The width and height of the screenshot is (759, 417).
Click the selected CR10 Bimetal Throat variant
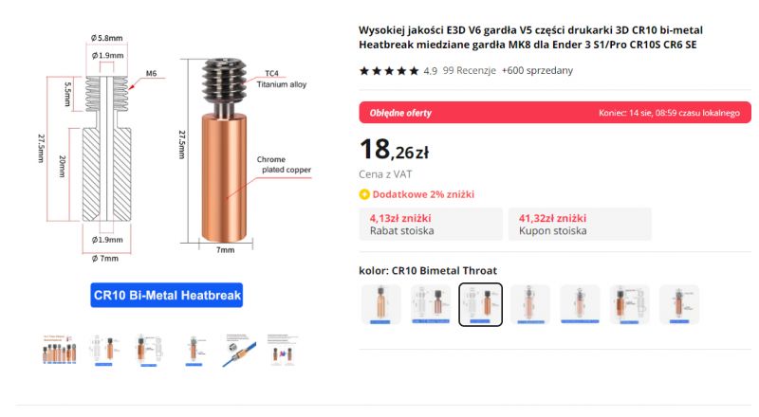[x=480, y=305]
